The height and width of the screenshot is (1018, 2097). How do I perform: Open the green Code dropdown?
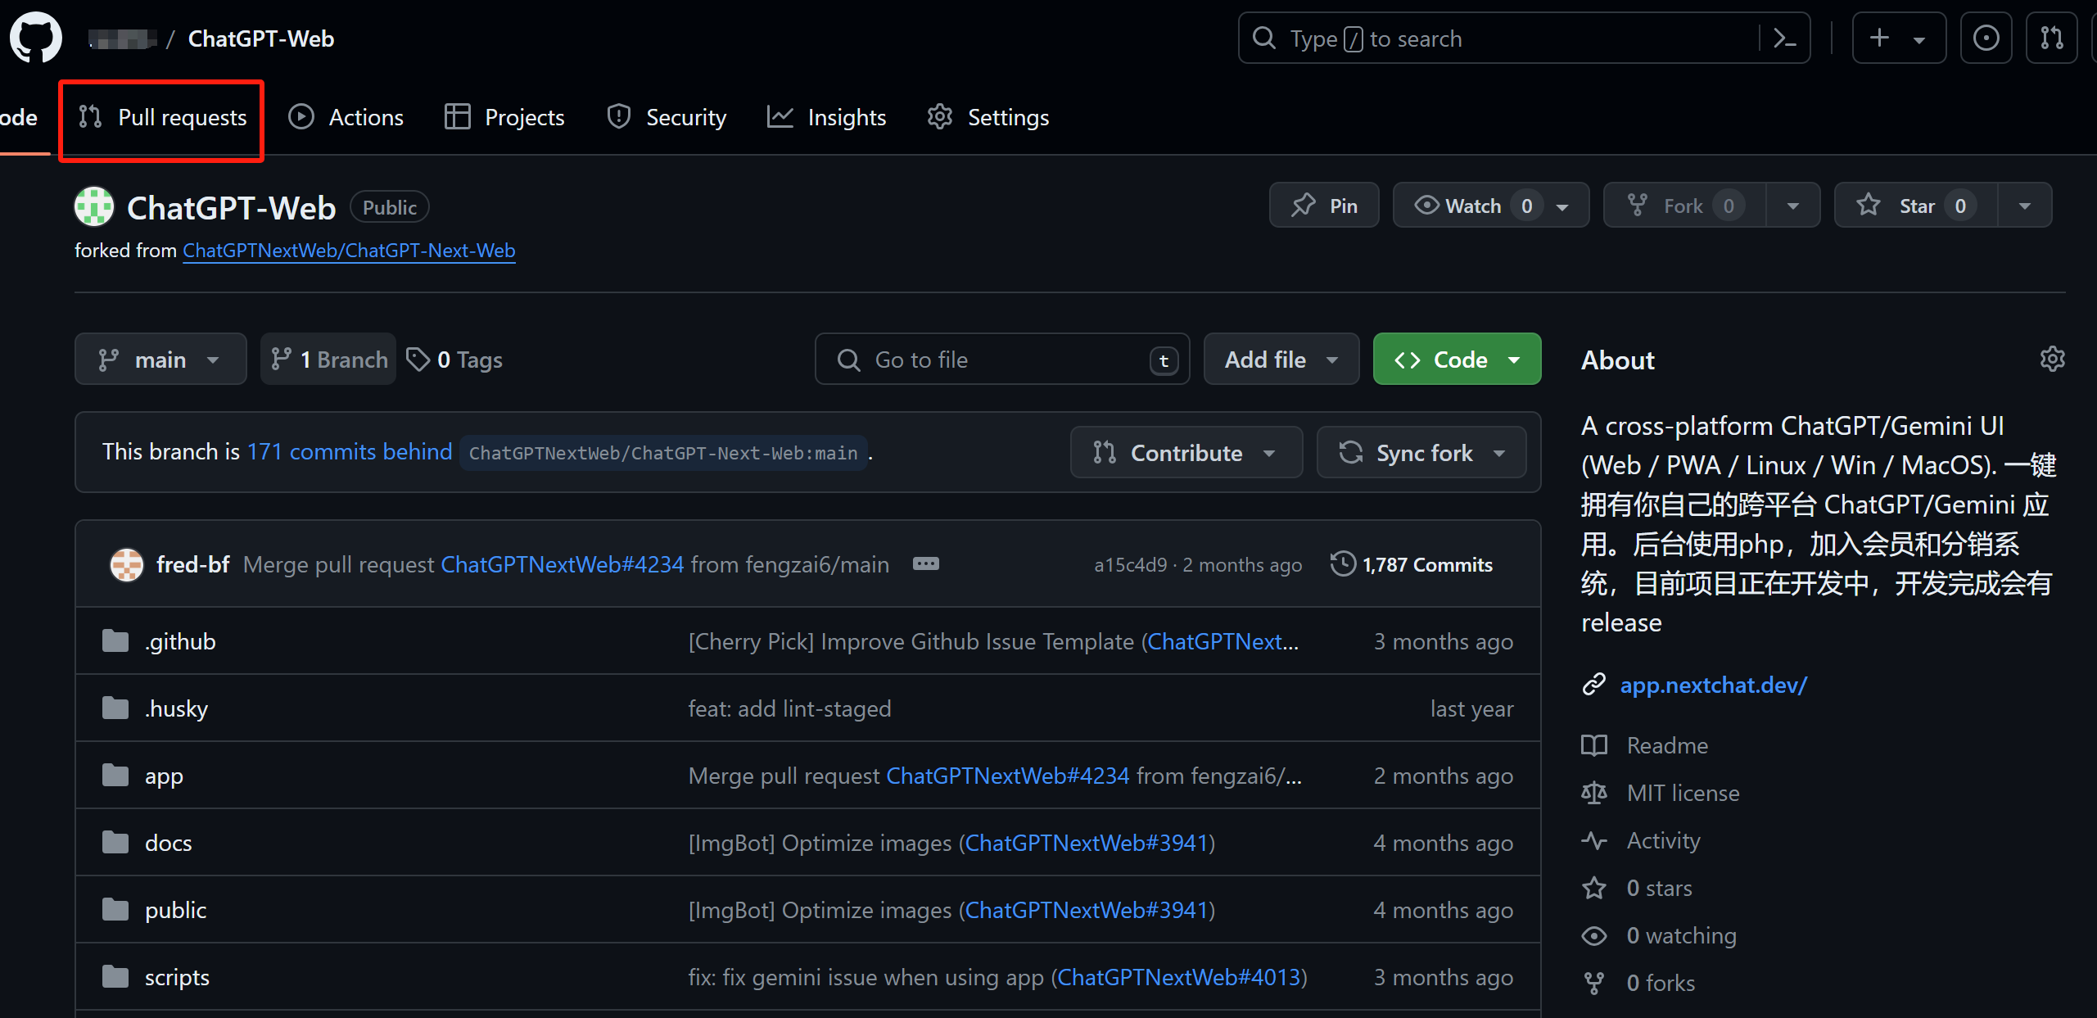pyautogui.click(x=1457, y=359)
